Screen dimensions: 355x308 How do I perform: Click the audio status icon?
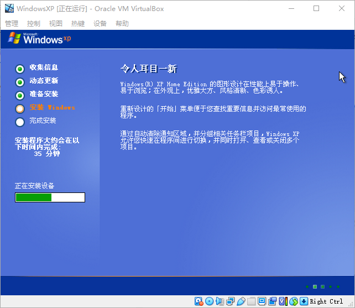220,301
